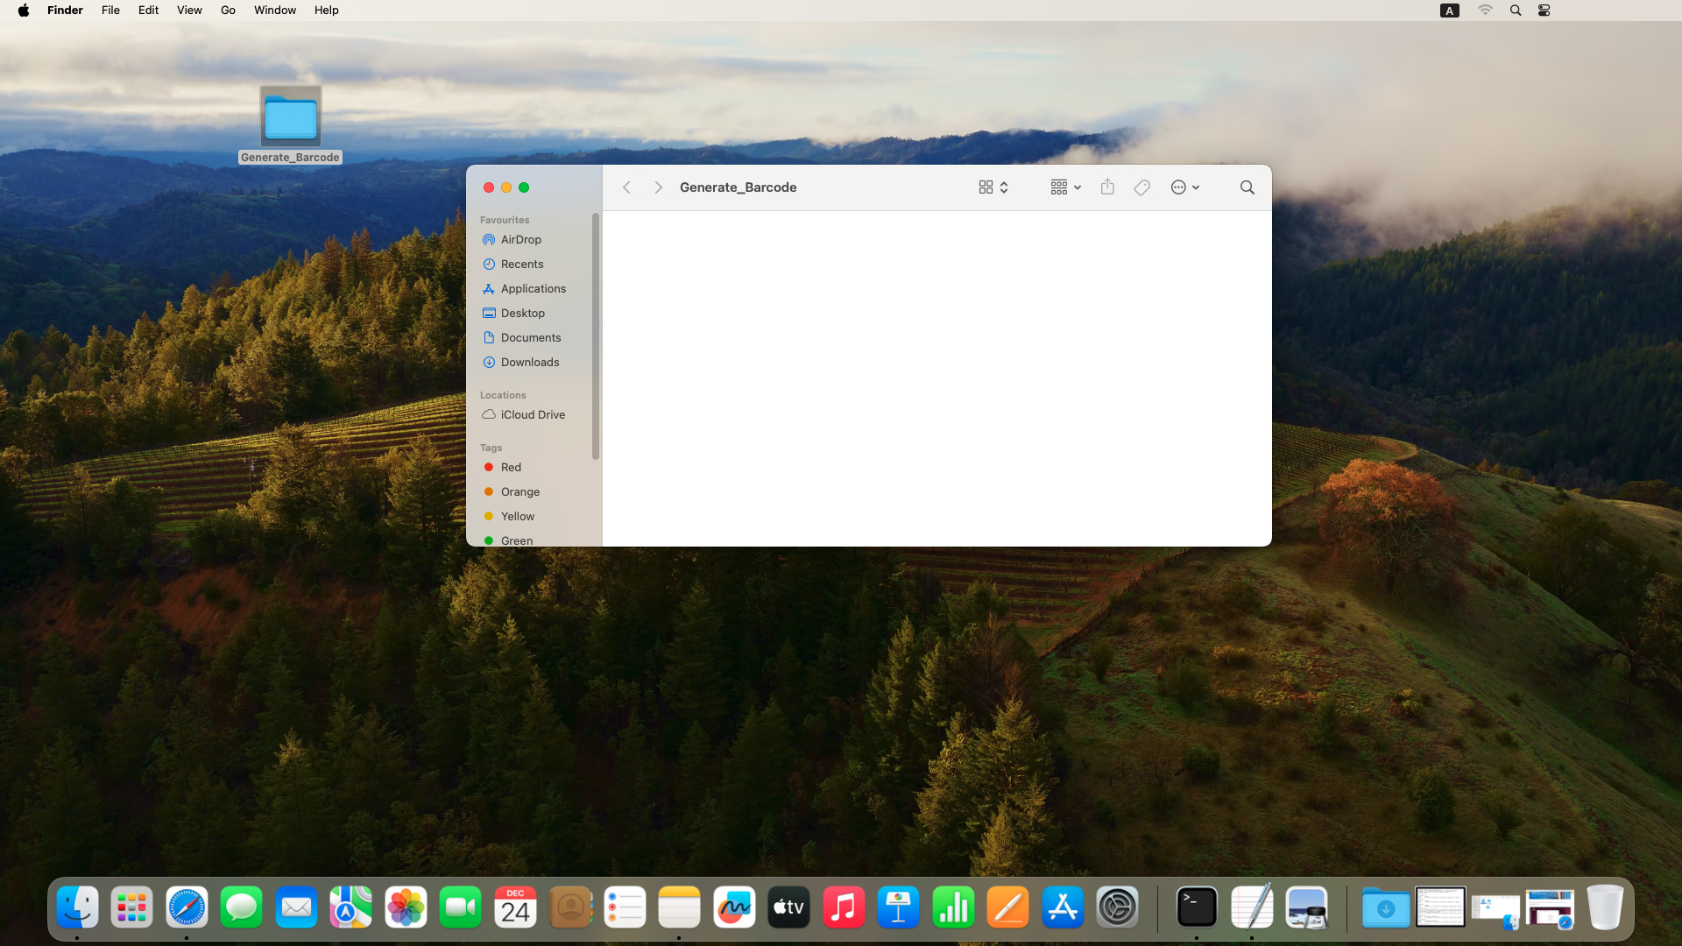The image size is (1682, 946).
Task: Click the input source A indicator
Action: (x=1450, y=11)
